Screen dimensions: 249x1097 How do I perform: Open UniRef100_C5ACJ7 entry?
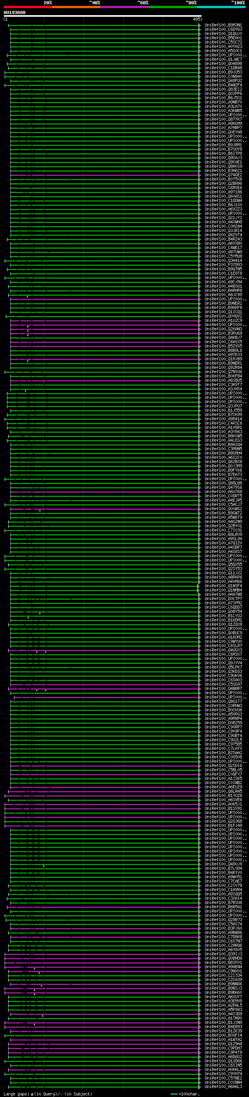[223, 505]
